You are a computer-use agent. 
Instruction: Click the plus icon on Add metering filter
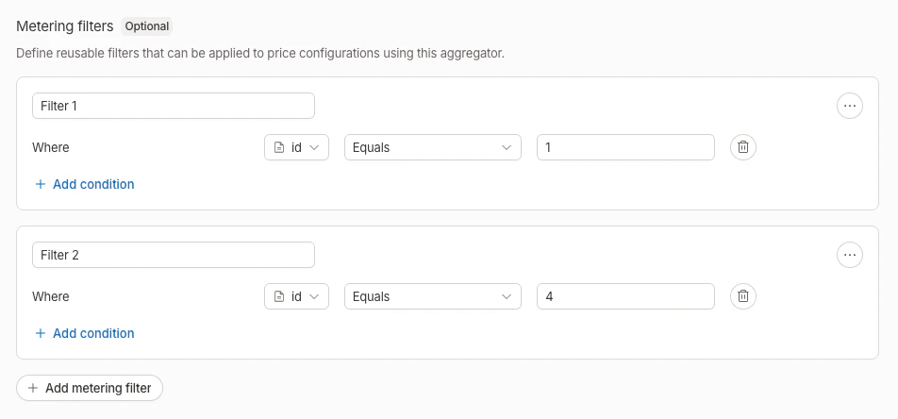point(33,388)
